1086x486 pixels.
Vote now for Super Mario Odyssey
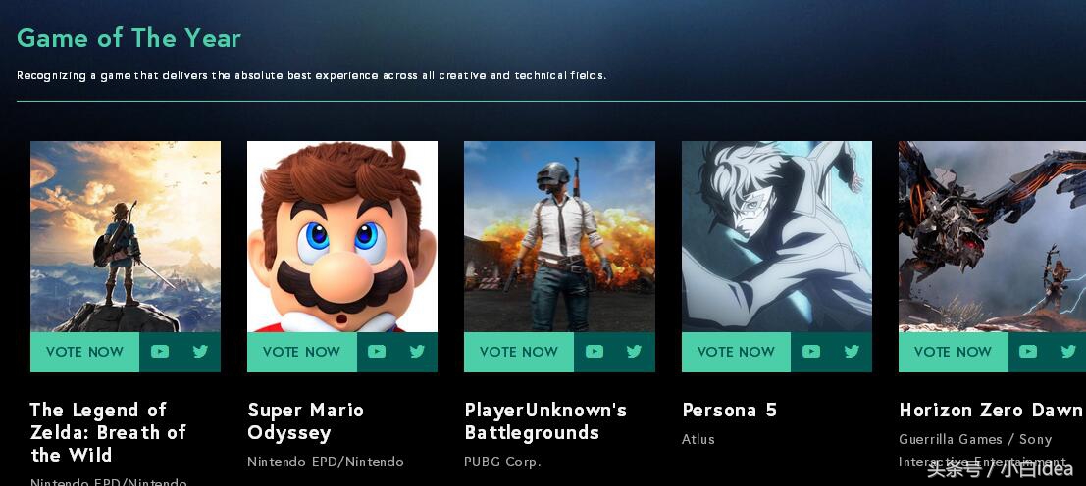[x=302, y=352]
